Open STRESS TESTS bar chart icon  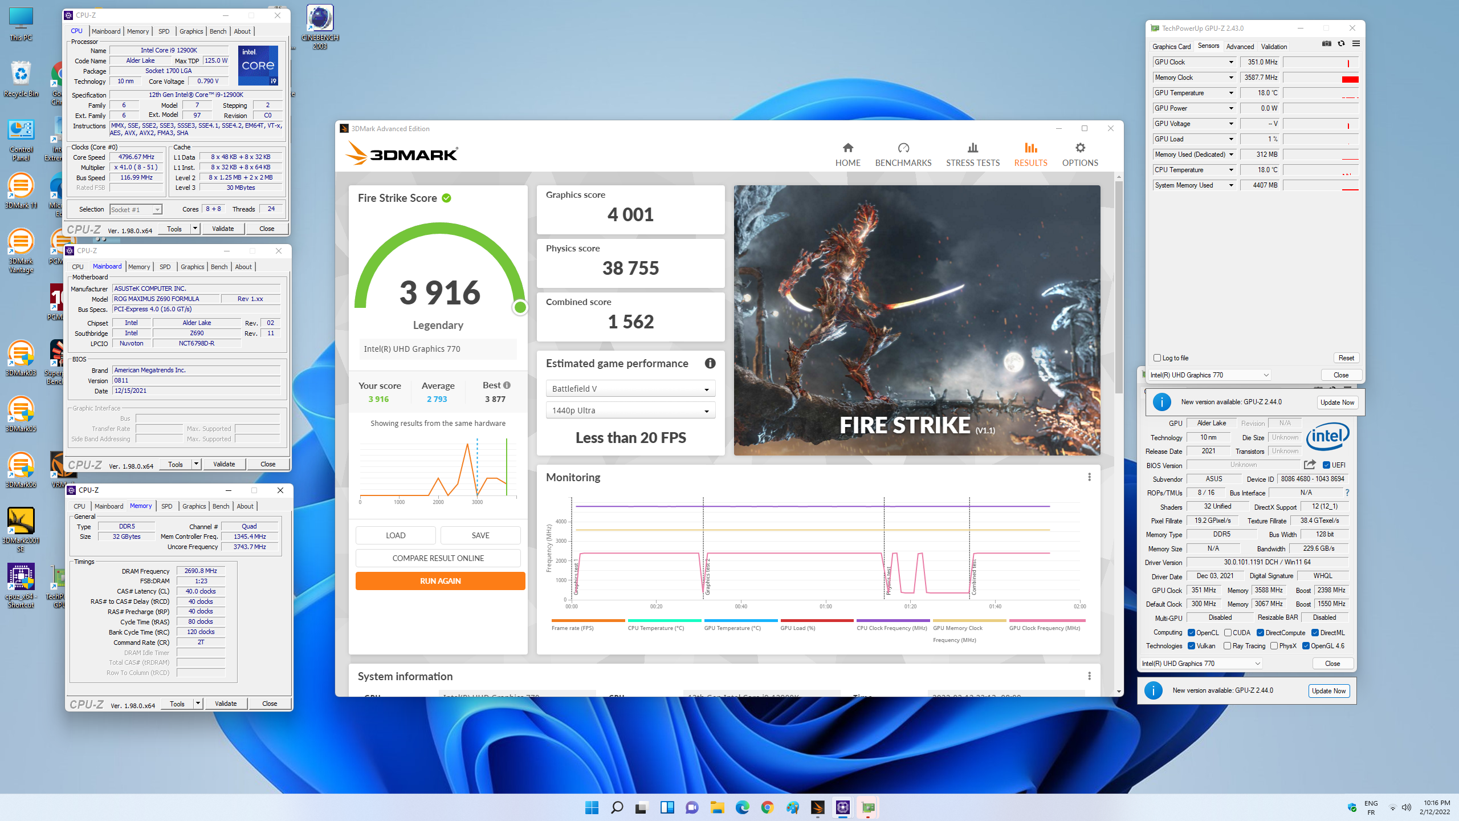(x=973, y=148)
